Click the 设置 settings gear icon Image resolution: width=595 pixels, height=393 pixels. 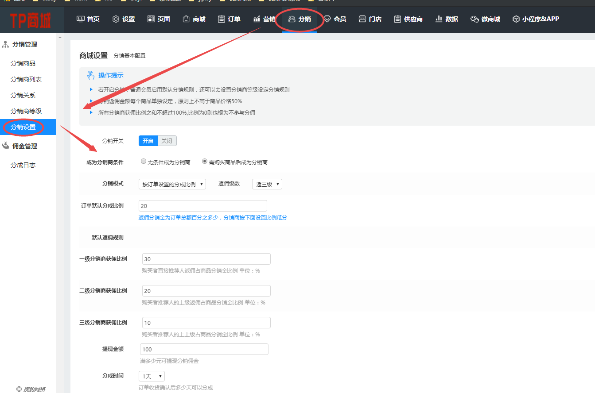coord(116,19)
